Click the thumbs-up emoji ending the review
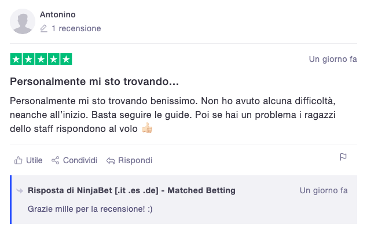367x232 pixels. pos(147,128)
